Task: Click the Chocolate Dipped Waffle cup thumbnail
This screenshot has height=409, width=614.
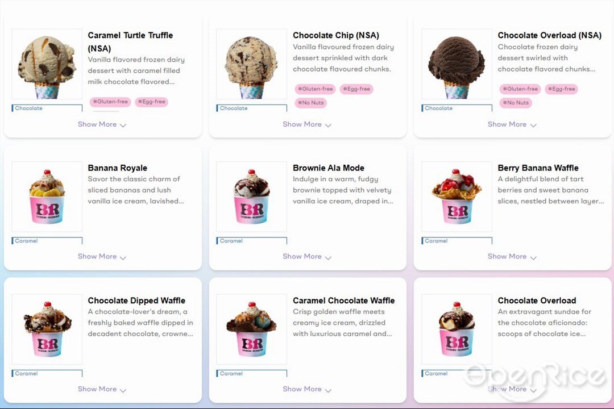Action: click(47, 329)
